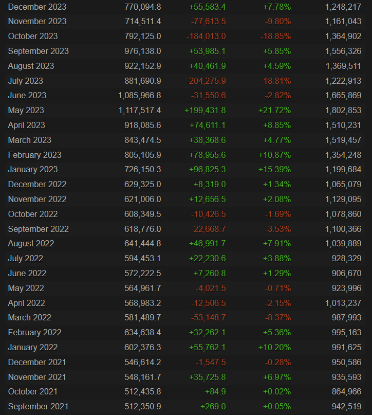Viewport: 372px width, 415px height.
Task: Click the gain value +7,260.8
Action: tap(210, 273)
